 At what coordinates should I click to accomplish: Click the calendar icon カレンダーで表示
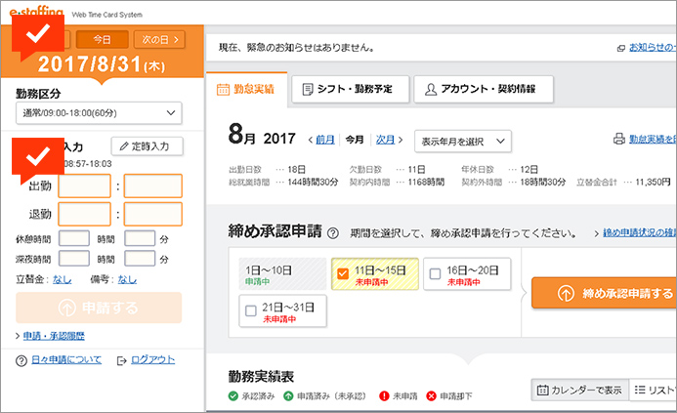[x=542, y=391]
